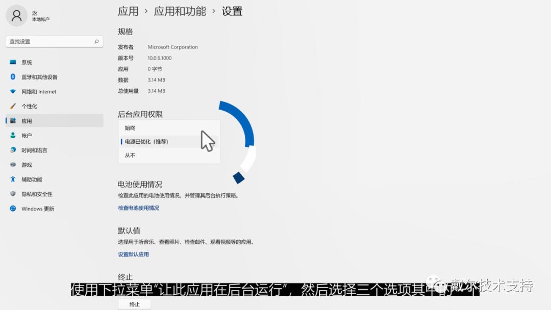Open the 游戏 settings page
Screen dimensions: 551x310
(30, 165)
